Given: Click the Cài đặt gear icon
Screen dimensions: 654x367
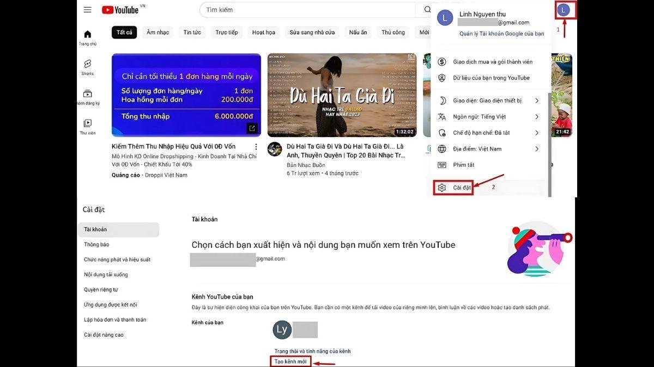Looking at the screenshot, I should pyautogui.click(x=442, y=188).
